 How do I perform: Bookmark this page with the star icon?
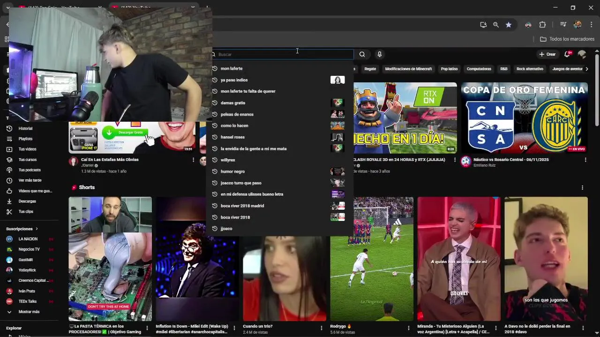point(509,25)
